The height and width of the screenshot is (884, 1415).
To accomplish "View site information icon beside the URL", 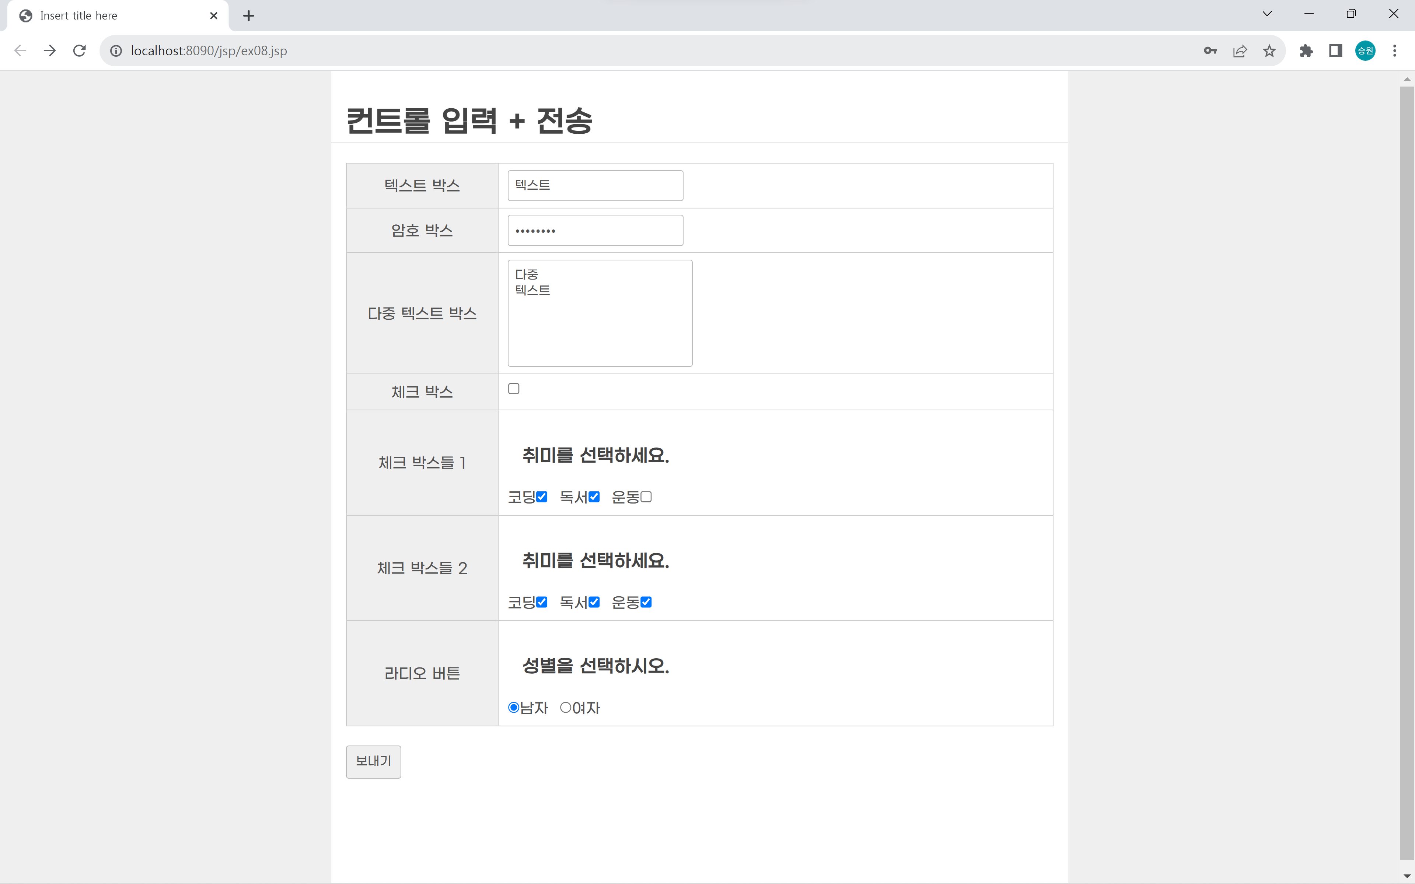I will (116, 51).
